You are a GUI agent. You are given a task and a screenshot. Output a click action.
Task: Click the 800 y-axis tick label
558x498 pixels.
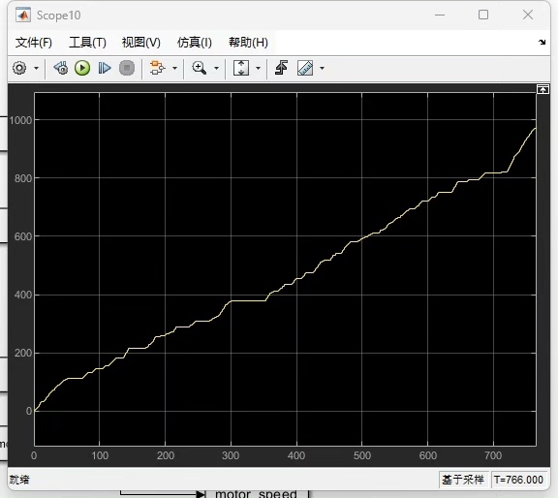pyautogui.click(x=23, y=178)
